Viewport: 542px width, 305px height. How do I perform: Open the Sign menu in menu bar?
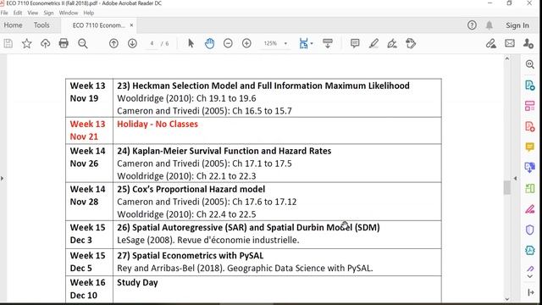[x=48, y=13]
